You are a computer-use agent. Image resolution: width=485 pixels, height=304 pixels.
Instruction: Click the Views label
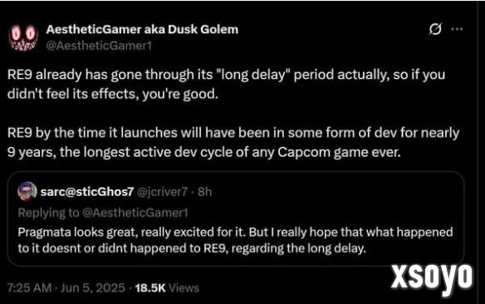pos(184,288)
